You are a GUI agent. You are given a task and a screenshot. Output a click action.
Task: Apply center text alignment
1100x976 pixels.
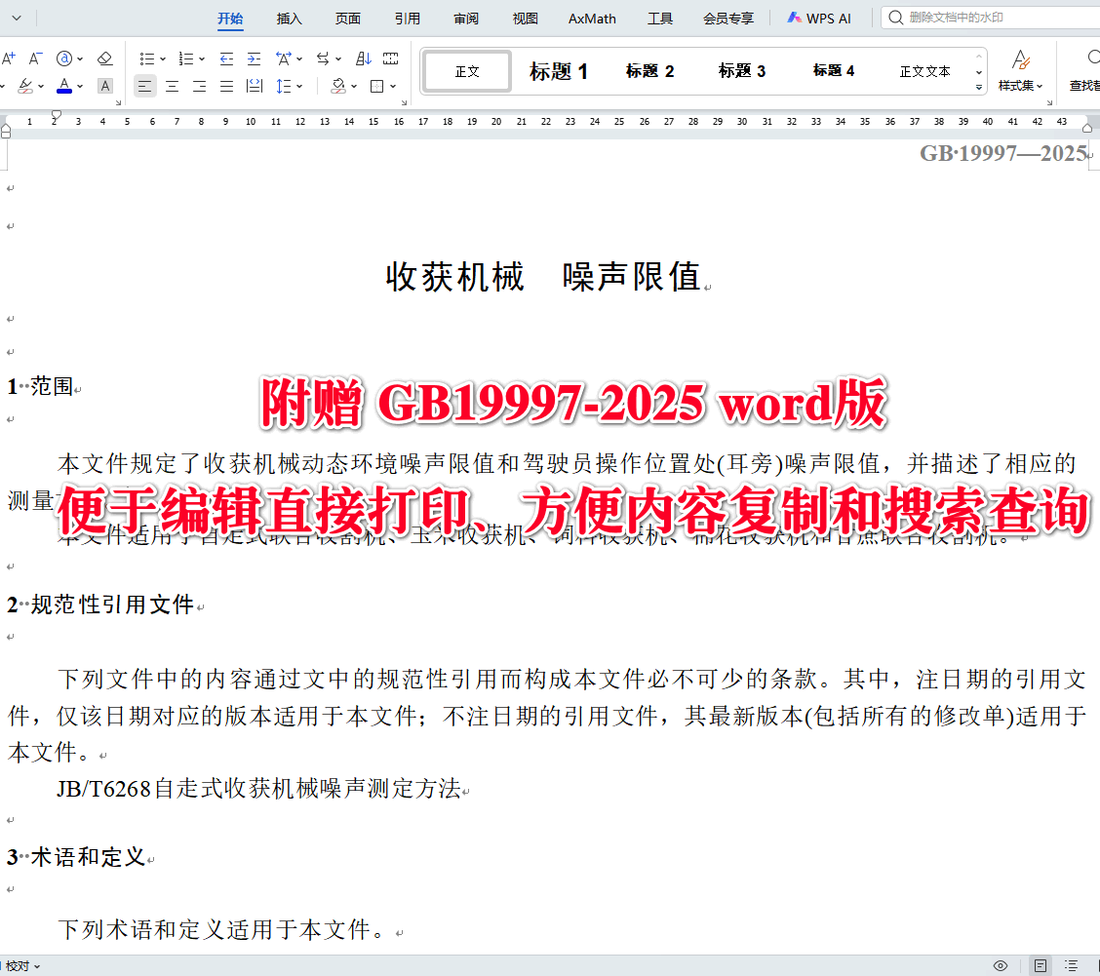[x=173, y=86]
